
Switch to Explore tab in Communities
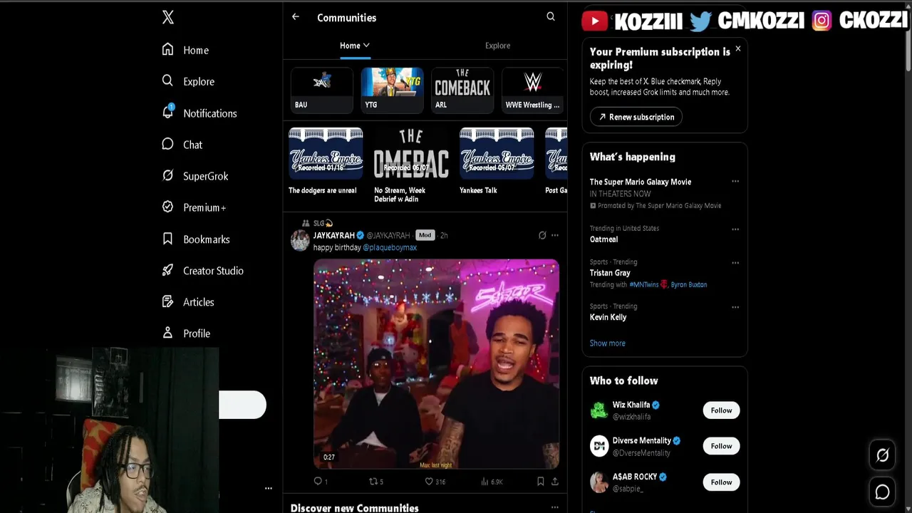tap(497, 46)
